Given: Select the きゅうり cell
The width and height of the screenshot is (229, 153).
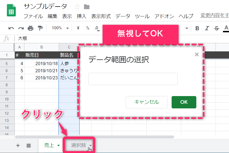Looking at the screenshot, I should (69, 71).
